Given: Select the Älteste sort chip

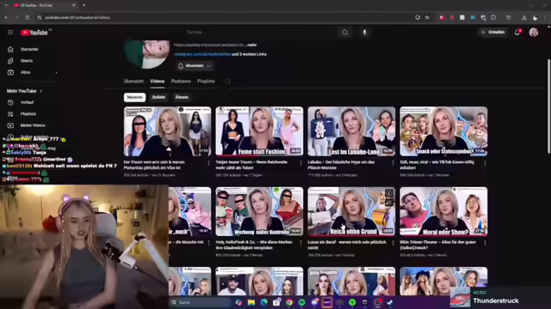Looking at the screenshot, I should [182, 97].
